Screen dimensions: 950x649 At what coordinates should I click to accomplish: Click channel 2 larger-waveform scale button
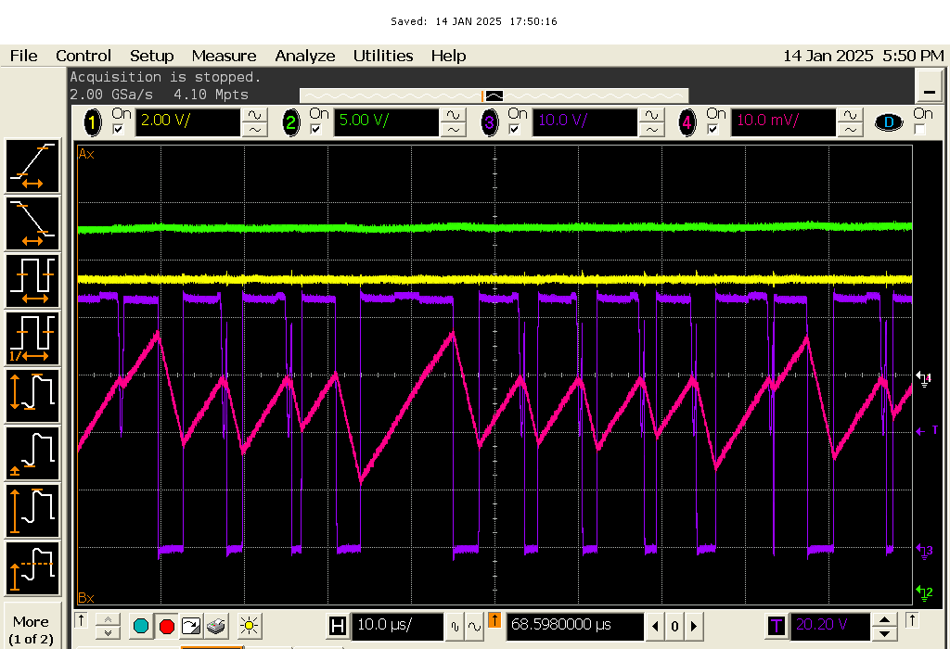coord(453,116)
